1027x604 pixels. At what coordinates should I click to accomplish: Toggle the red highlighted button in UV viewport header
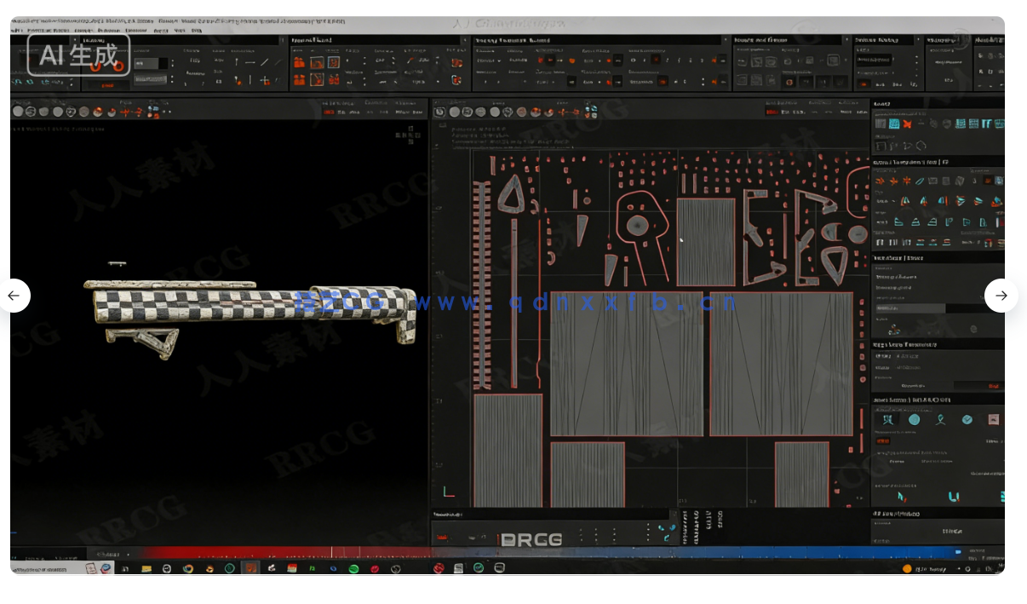(x=772, y=112)
